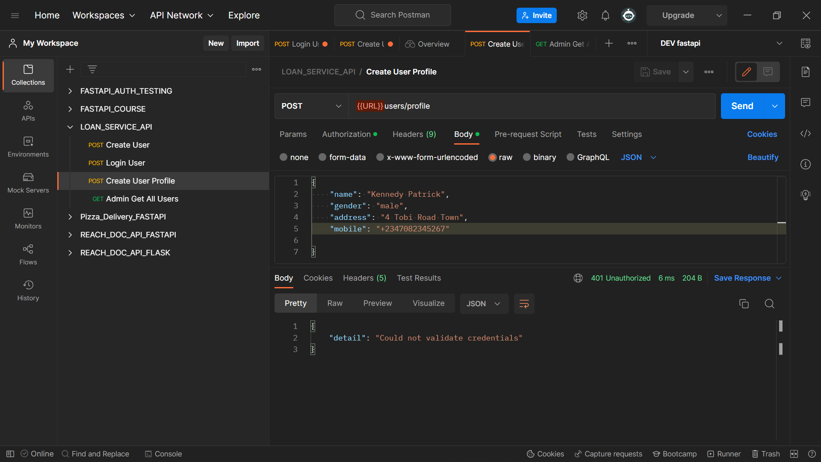Open the Flows panel

coord(28,254)
